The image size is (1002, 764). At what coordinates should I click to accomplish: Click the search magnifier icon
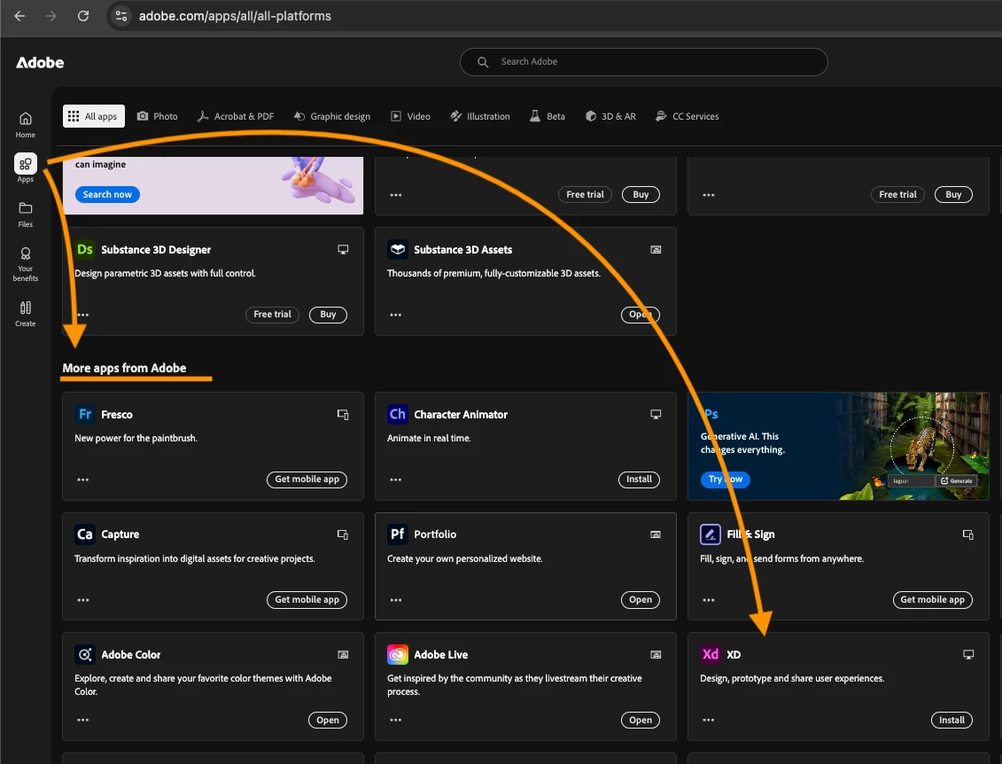tap(483, 62)
